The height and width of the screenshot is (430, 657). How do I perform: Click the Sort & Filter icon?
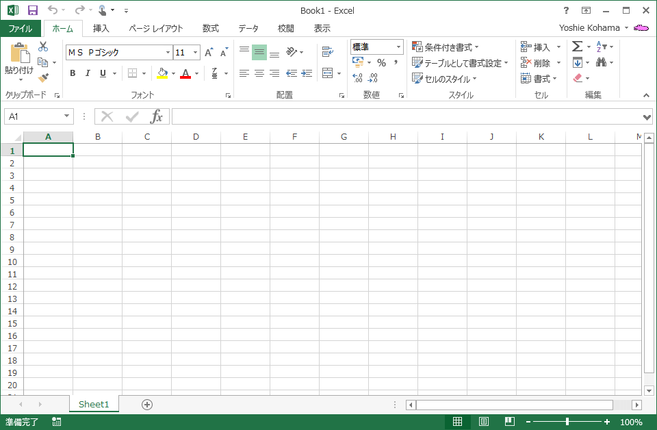(602, 47)
